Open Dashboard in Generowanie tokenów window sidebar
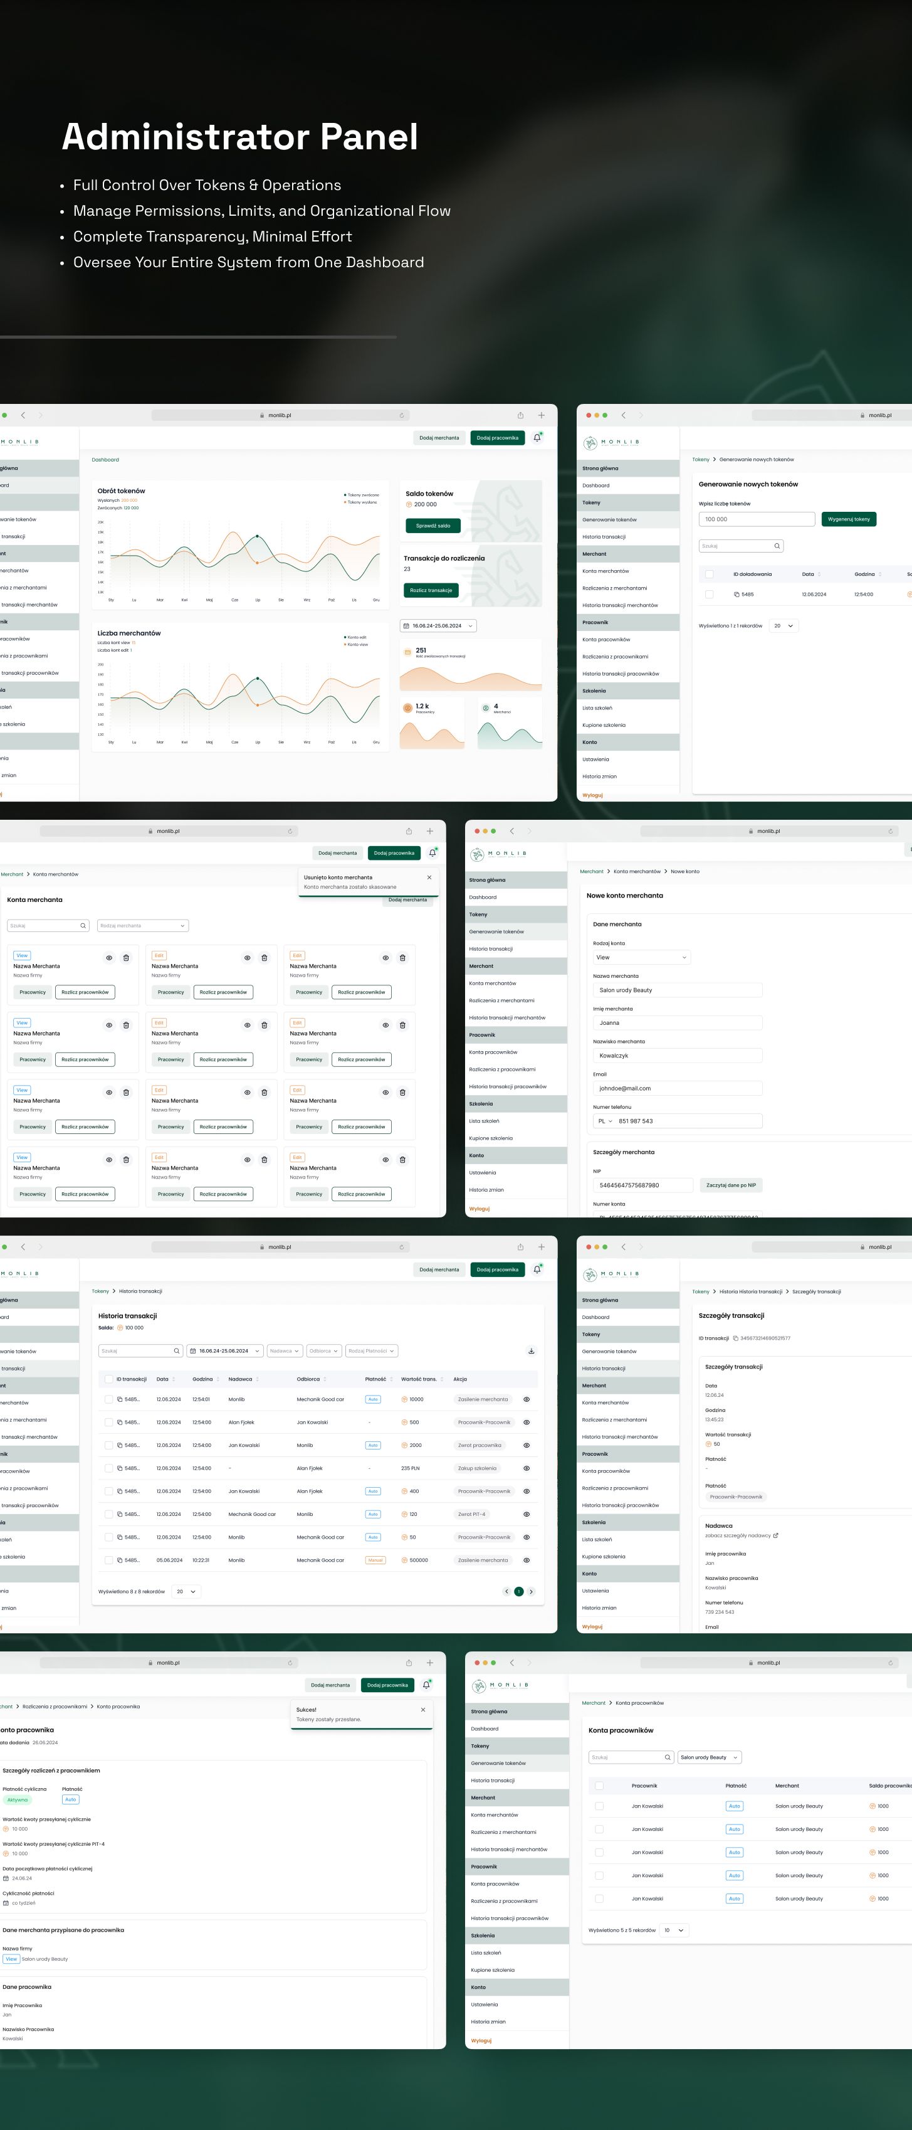Viewport: 912px width, 2130px height. pos(595,485)
